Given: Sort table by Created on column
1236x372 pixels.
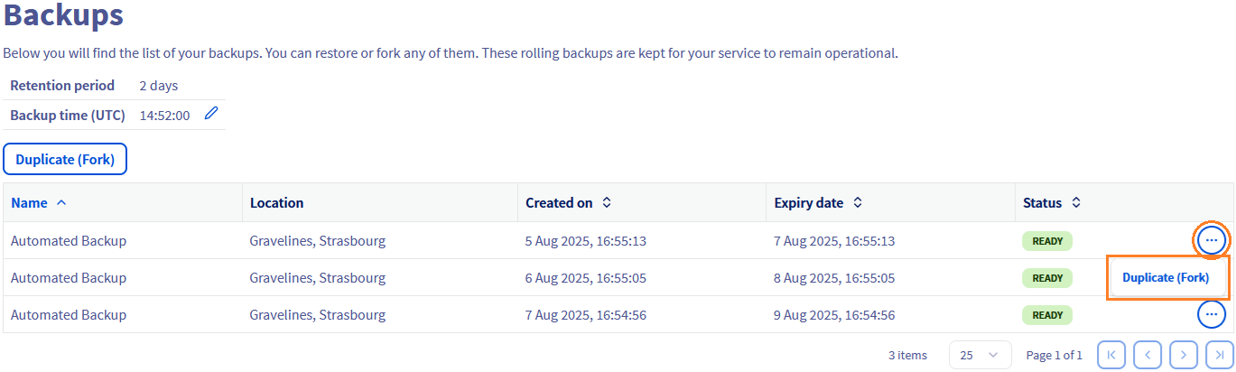Looking at the screenshot, I should click(607, 203).
